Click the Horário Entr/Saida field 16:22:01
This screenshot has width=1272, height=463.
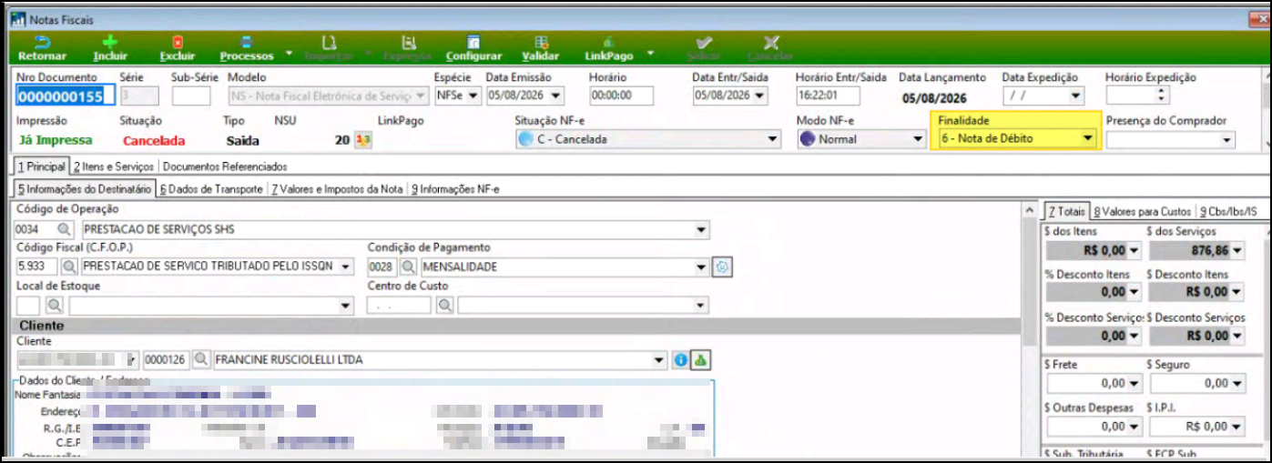[828, 96]
